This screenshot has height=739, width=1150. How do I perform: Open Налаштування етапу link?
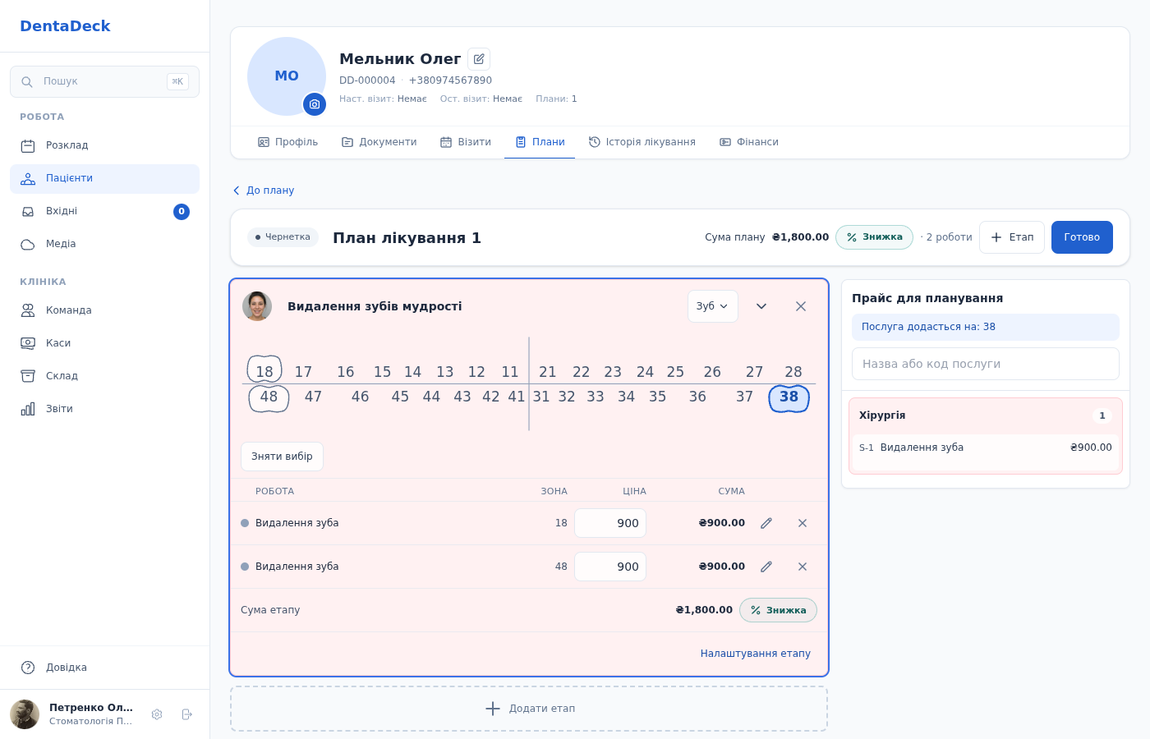pyautogui.click(x=755, y=654)
